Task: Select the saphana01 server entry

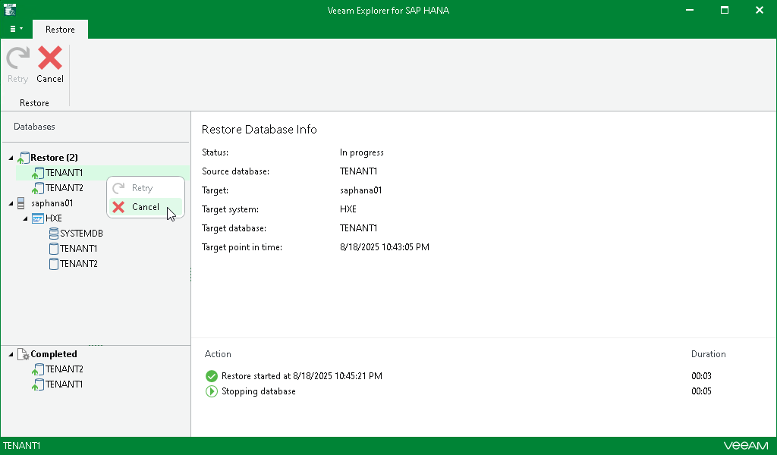Action: tap(52, 203)
